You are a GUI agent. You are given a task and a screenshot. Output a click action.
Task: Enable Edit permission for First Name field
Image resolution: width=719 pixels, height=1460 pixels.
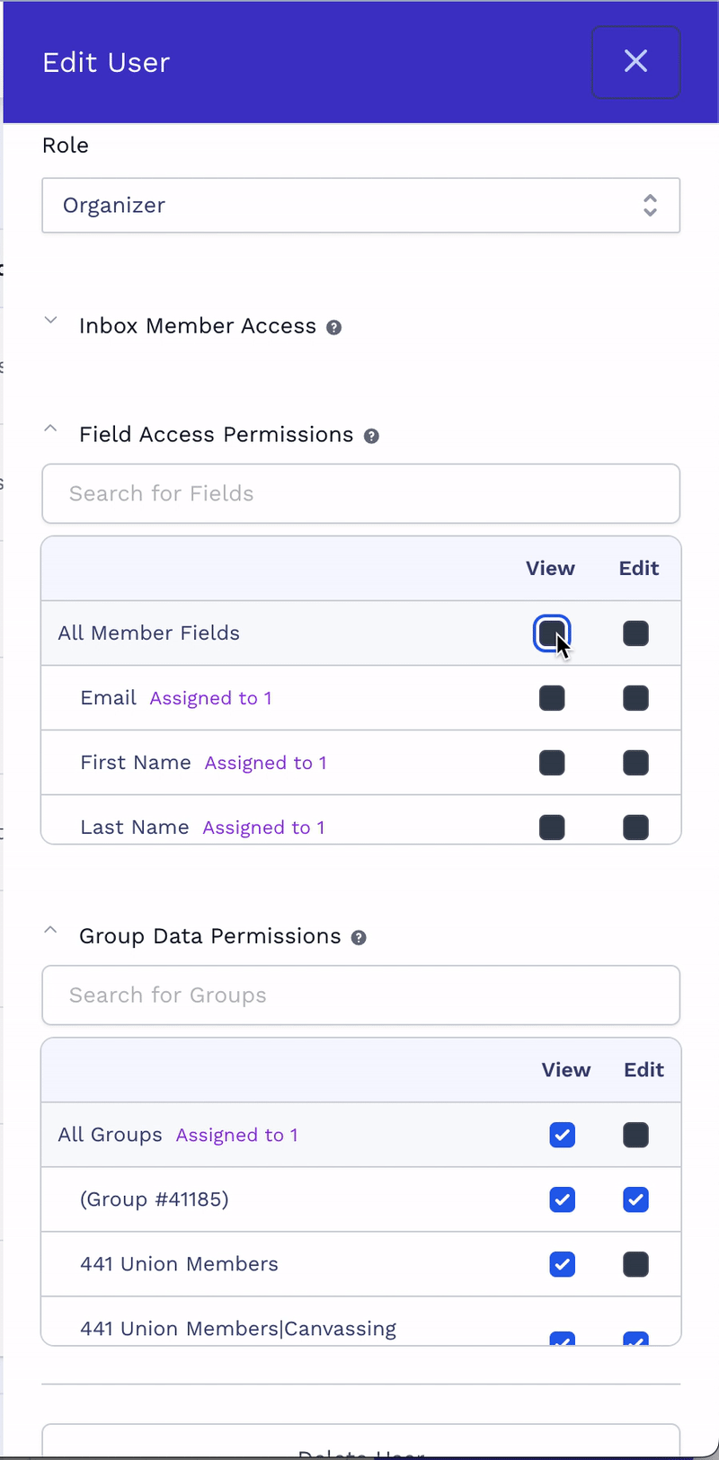point(635,763)
